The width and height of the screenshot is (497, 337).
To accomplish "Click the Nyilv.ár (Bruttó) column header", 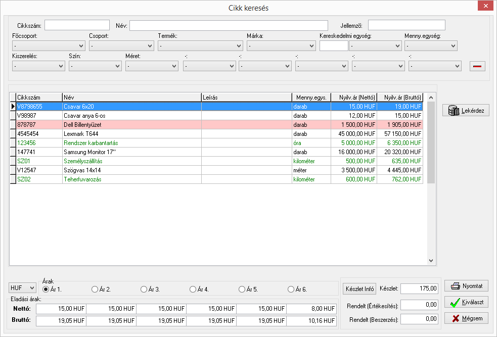I will pos(400,97).
